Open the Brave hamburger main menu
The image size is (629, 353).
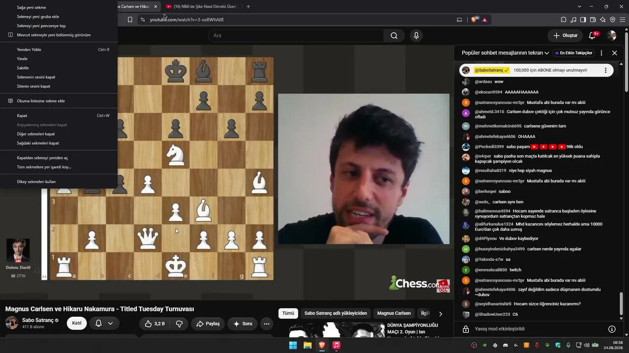pyautogui.click(x=623, y=20)
